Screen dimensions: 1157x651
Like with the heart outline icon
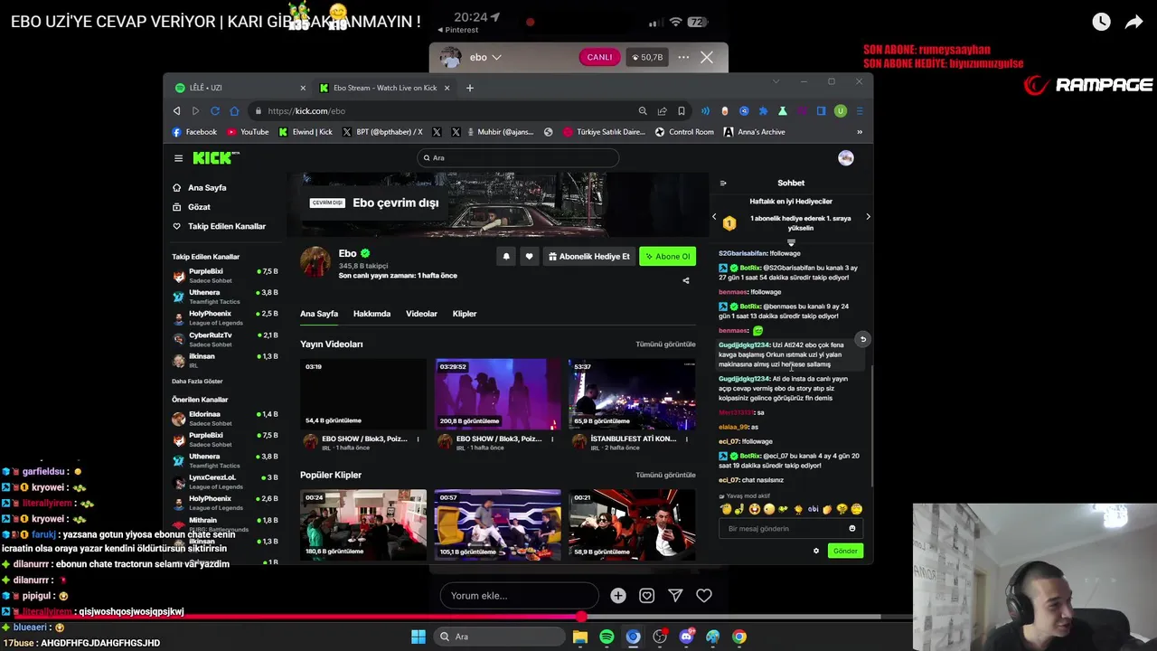[704, 596]
